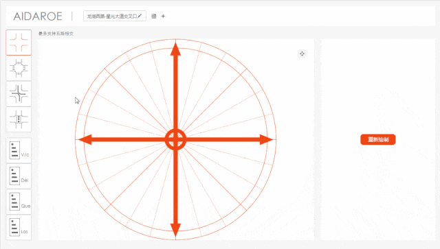
Task: Open the traffic signal timing tool
Action: (x=19, y=119)
